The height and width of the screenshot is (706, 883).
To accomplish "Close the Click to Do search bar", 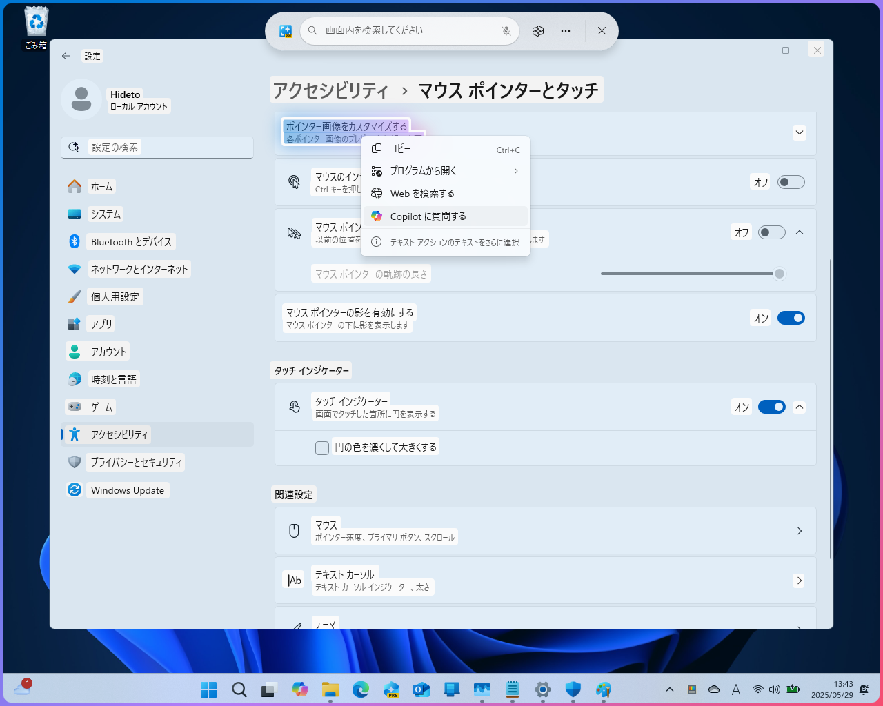I will [x=602, y=31].
